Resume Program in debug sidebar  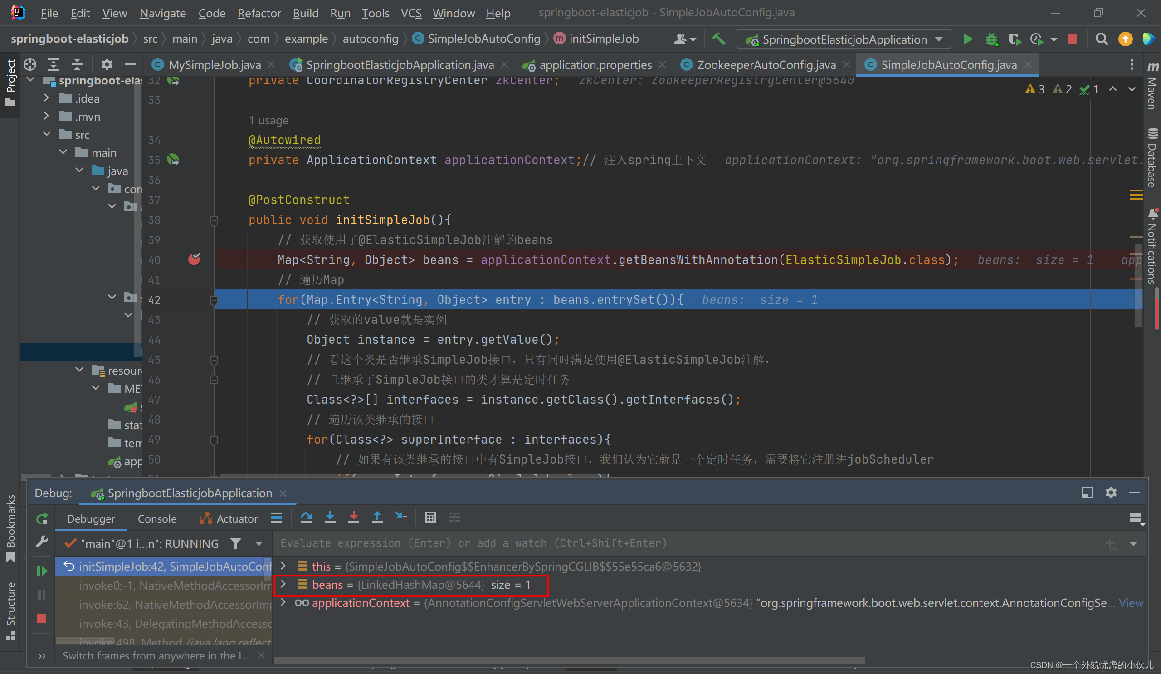pyautogui.click(x=42, y=571)
